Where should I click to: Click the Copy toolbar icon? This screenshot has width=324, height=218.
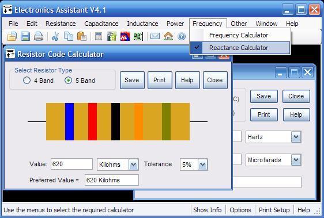point(69,36)
